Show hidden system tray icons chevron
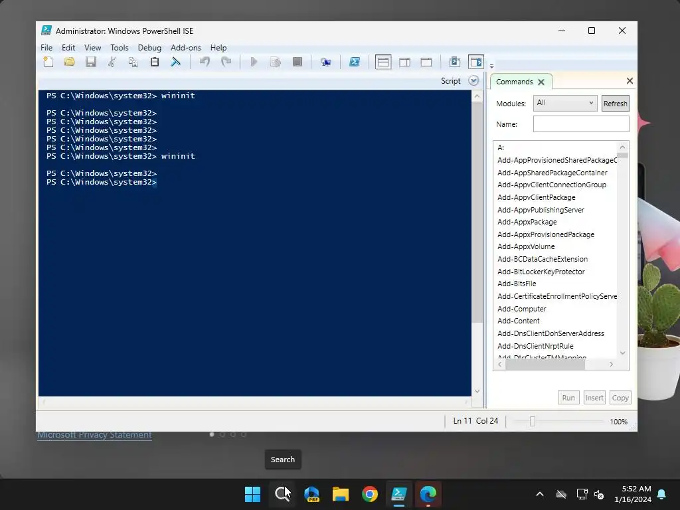This screenshot has width=680, height=510. 540,494
